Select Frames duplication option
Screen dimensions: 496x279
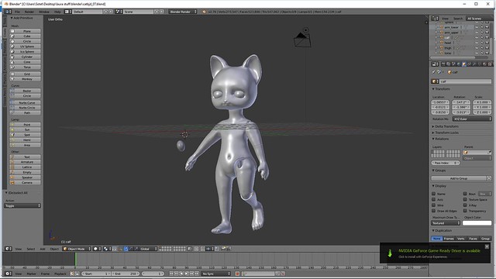click(x=449, y=239)
